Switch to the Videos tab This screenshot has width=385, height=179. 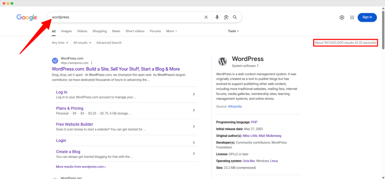(x=82, y=31)
